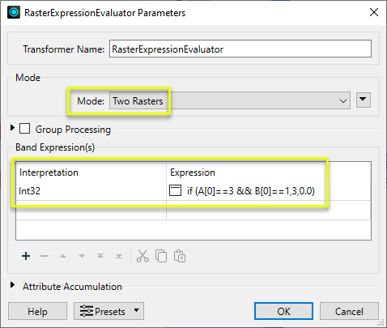Open the expression editor icon beside the if statement
This screenshot has width=387, height=328.
tap(175, 190)
